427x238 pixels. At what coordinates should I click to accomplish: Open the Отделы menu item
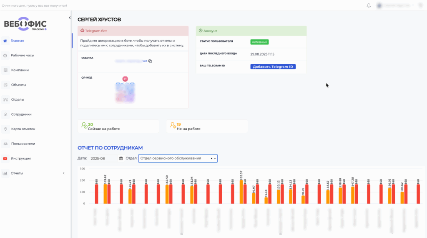pos(18,100)
